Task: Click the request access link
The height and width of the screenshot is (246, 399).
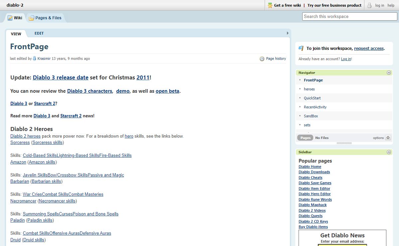Action: pos(369,49)
